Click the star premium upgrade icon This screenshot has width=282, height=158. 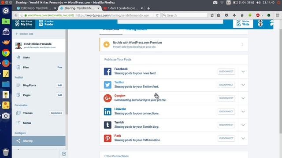tap(107, 44)
